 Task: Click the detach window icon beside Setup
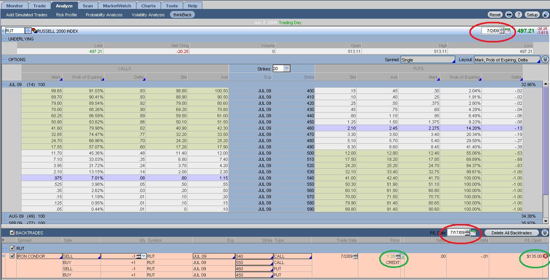(x=545, y=15)
